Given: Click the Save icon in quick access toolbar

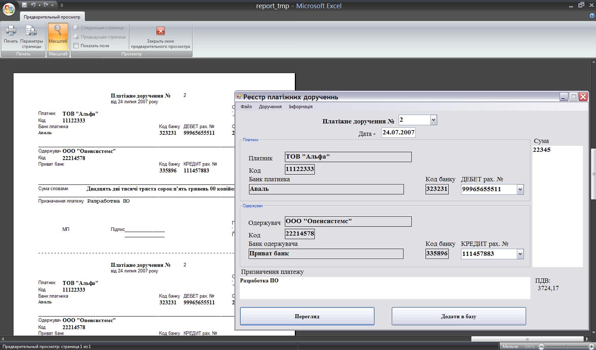Looking at the screenshot, I should pos(24,5).
